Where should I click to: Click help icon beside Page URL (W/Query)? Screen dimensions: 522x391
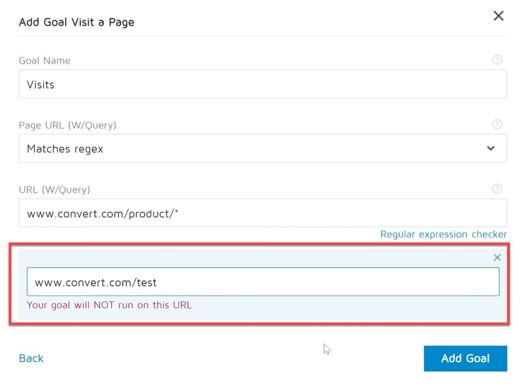click(497, 125)
